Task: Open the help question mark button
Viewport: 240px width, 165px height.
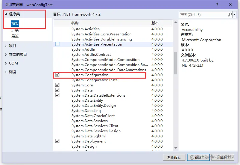Action: 217,4
